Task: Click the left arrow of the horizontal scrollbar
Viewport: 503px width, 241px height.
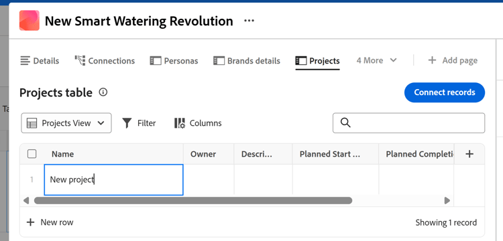Action: pyautogui.click(x=26, y=201)
